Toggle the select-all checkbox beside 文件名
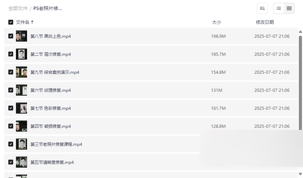Viewport: 303px width, 178px height. point(11,22)
